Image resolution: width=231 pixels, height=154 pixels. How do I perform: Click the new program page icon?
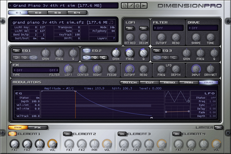point(124,6)
